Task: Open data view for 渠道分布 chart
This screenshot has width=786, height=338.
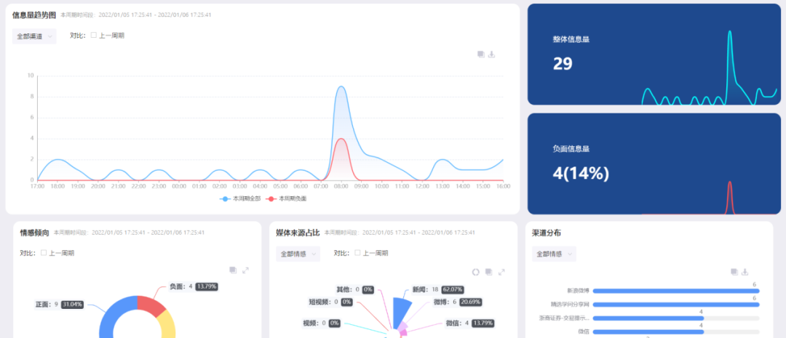Action: click(x=734, y=272)
